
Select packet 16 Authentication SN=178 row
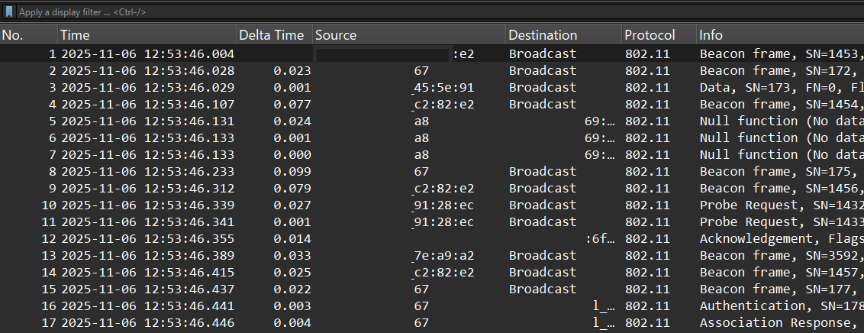432,306
